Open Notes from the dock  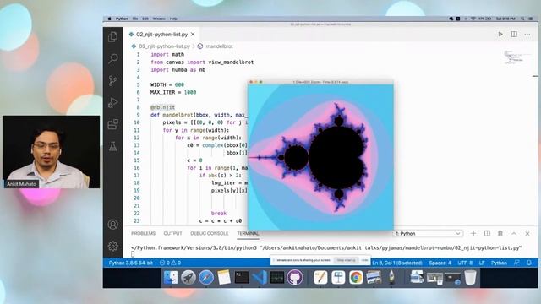click(224, 277)
